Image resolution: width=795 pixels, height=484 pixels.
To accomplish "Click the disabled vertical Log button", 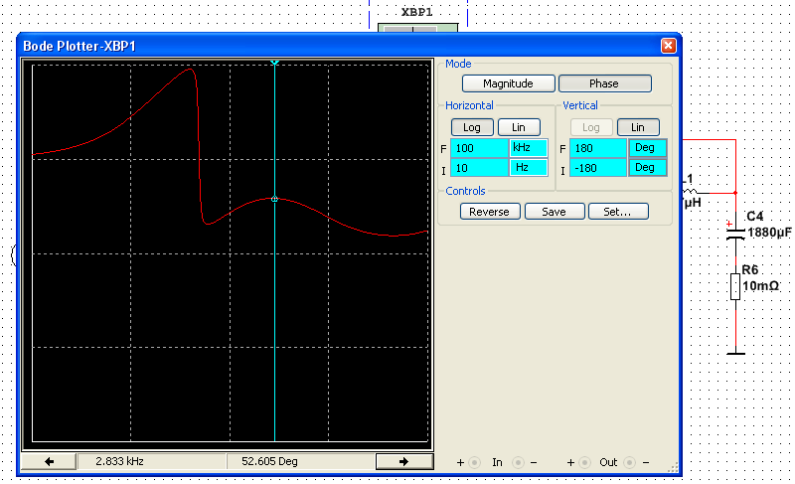I will click(591, 127).
